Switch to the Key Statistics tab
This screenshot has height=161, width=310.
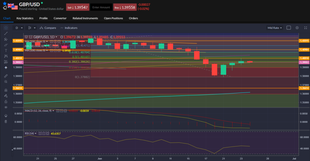(25, 18)
